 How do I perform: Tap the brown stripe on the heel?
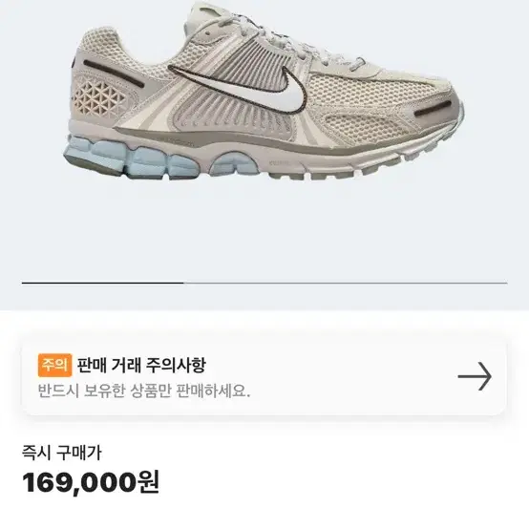click(114, 74)
